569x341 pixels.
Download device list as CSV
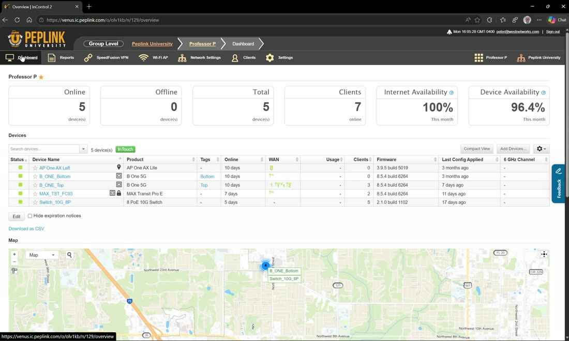(x=26, y=229)
